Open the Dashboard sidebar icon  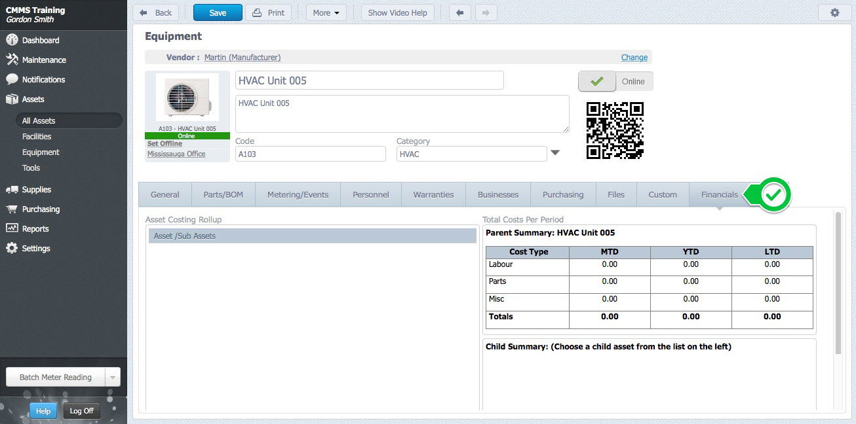point(12,40)
